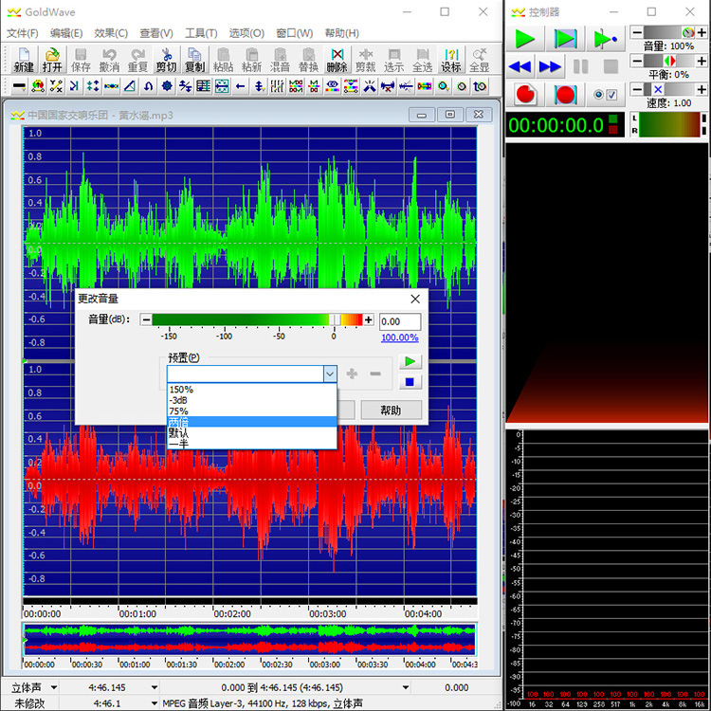Viewport: 711px width, 711px height.
Task: Click the play-to-finish-marker button in controller
Action: [x=606, y=39]
